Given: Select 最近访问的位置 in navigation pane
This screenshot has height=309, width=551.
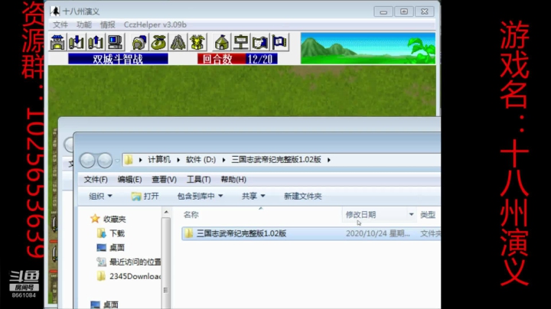Looking at the screenshot, I should coord(135,262).
